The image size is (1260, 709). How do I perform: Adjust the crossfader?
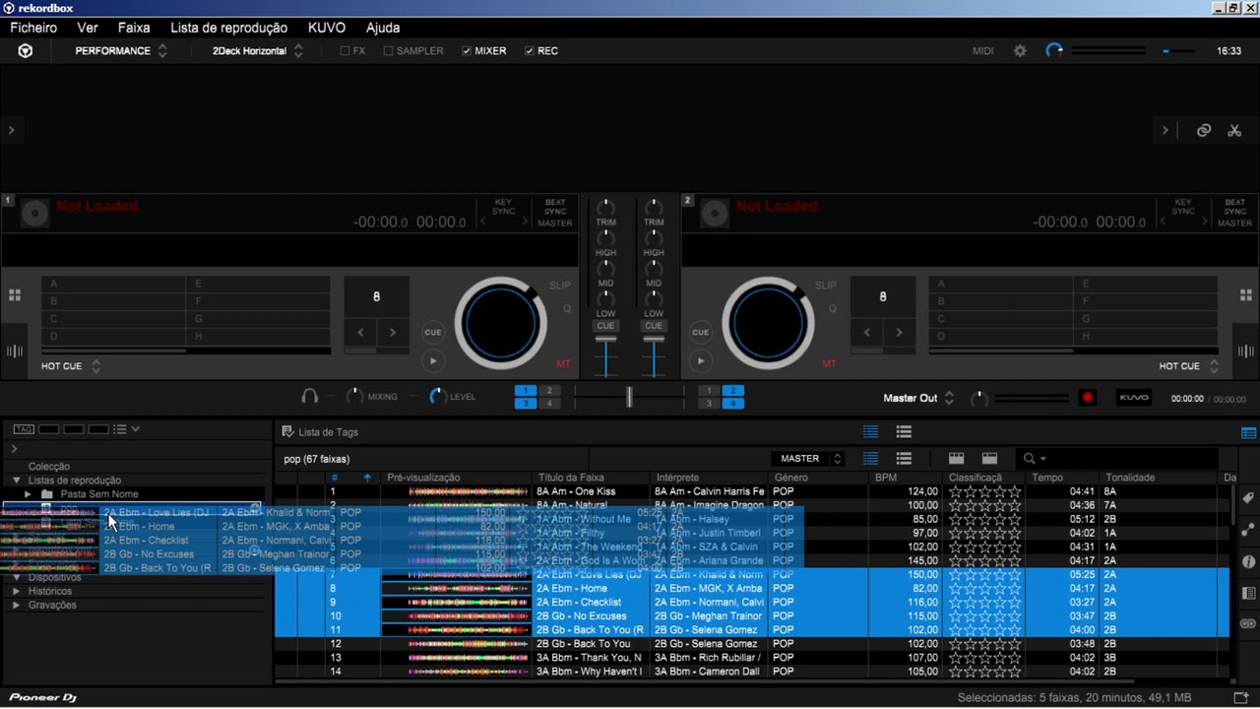[x=629, y=397]
